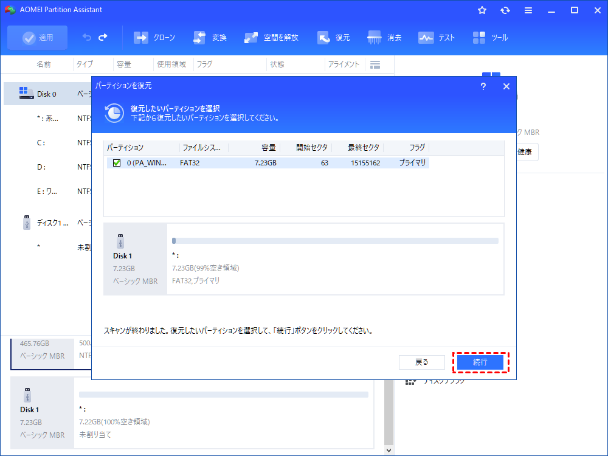Select the E: ワ... partition row

coord(47,191)
